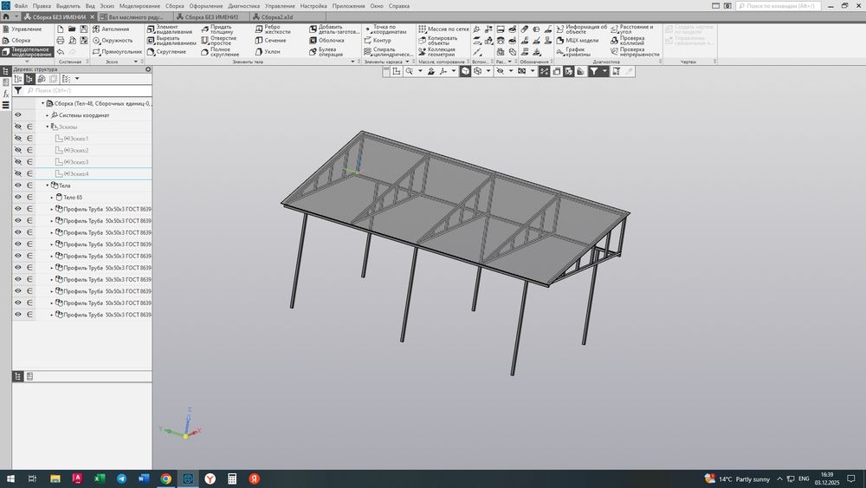Click the Добавить деталь-заготовку tool
Screen dimensions: 866x488
coord(333,29)
